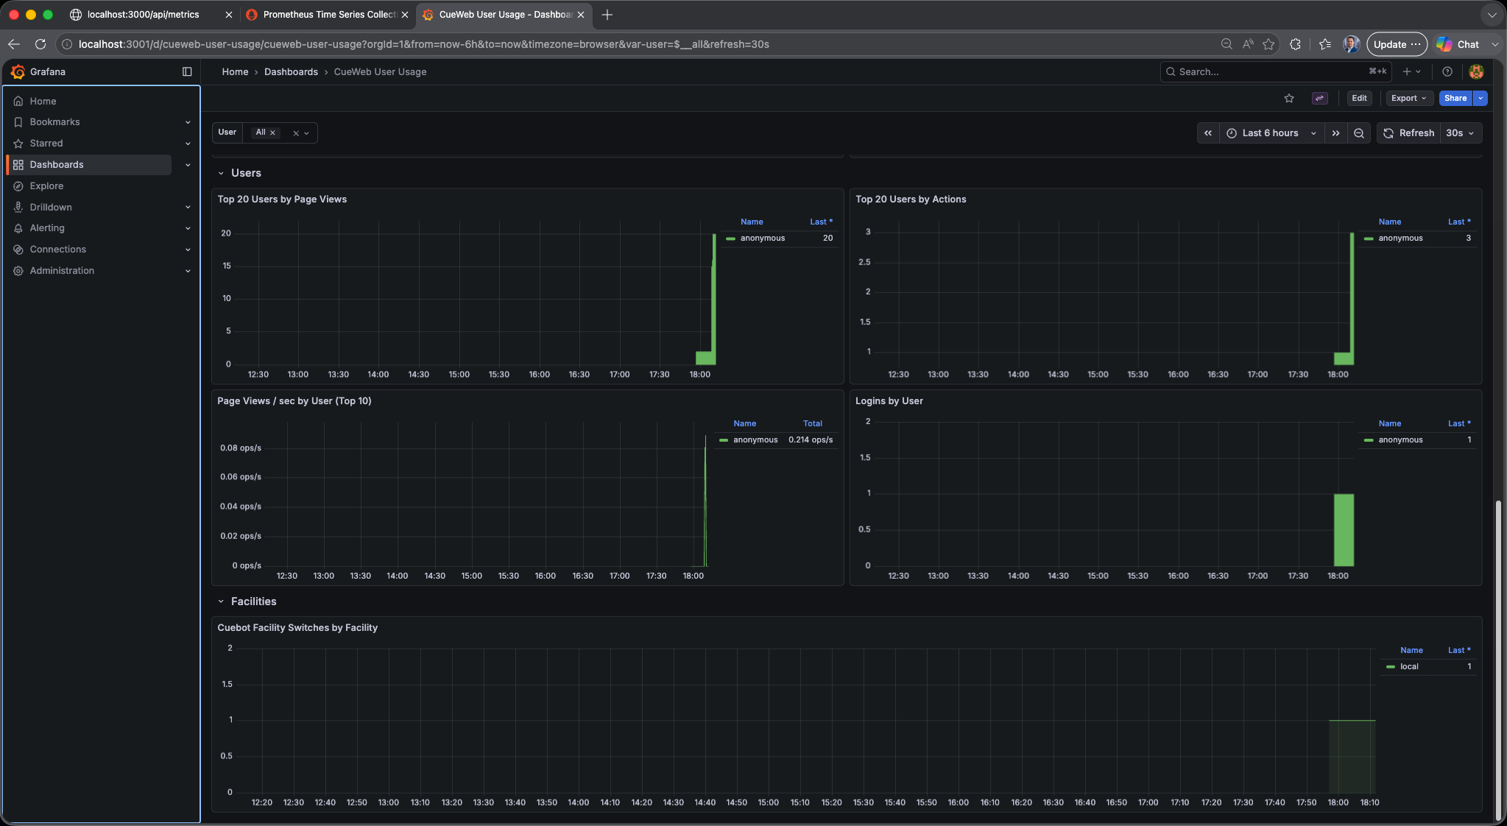Remove the All value from User filter
Viewport: 1507px width, 826px height.
pyautogui.click(x=272, y=133)
